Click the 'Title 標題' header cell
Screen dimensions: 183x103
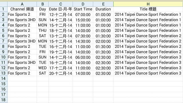click(x=148, y=9)
